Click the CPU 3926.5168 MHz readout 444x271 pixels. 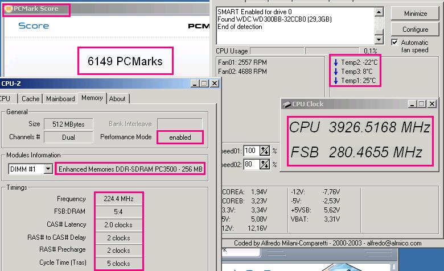360,127
